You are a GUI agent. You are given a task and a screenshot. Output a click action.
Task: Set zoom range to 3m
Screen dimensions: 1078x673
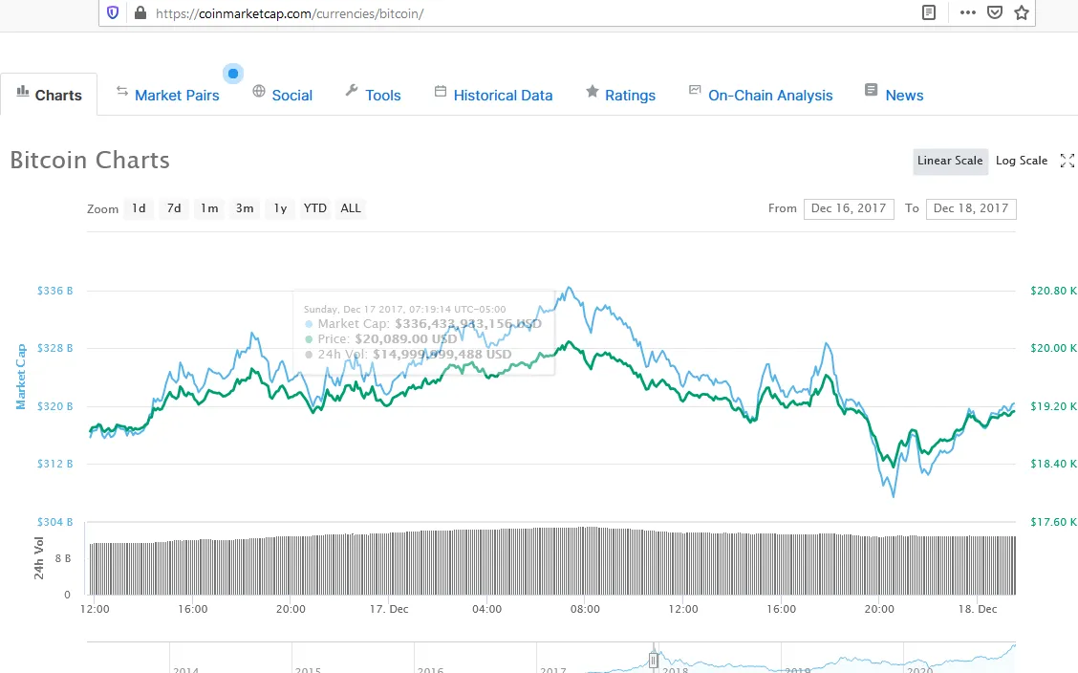(245, 208)
